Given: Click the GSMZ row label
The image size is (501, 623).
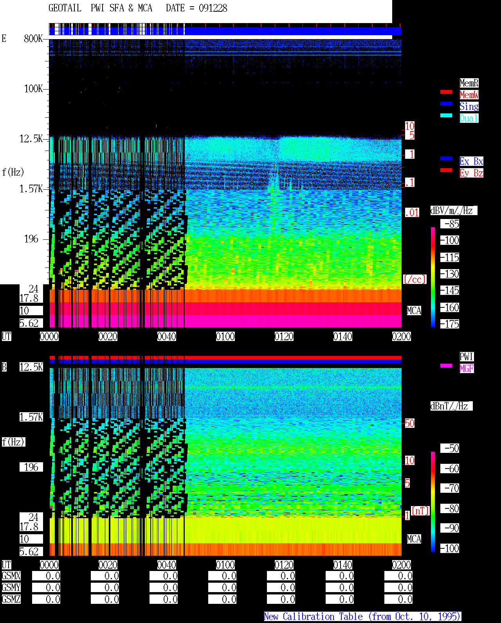Looking at the screenshot, I should point(11,599).
